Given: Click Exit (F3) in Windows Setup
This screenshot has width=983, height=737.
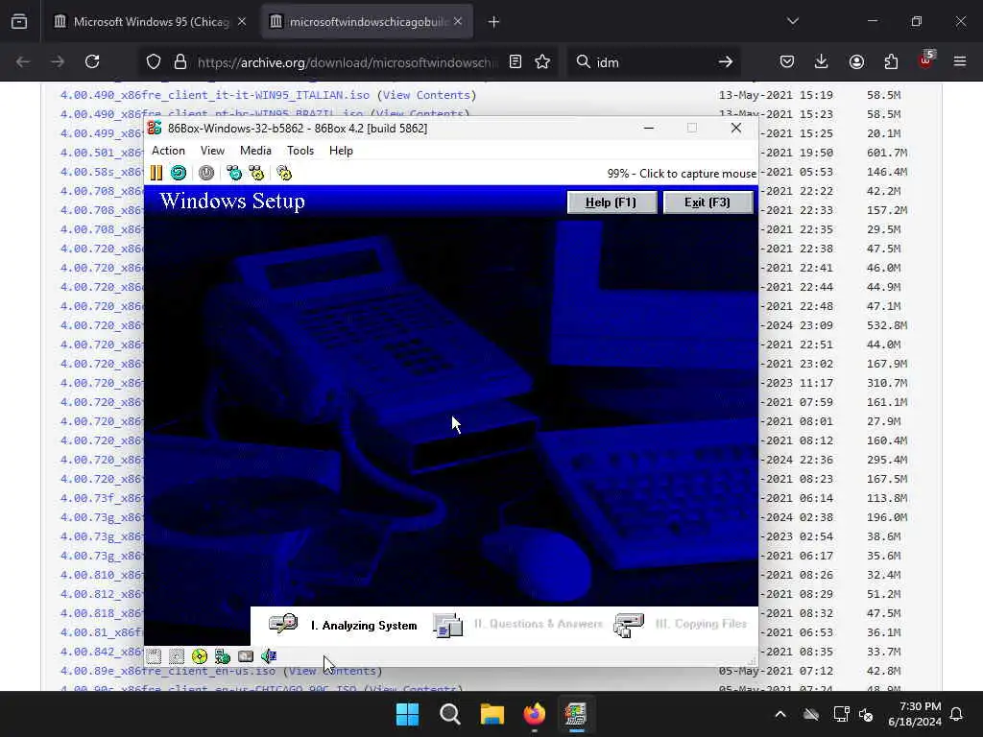Looking at the screenshot, I should (707, 202).
